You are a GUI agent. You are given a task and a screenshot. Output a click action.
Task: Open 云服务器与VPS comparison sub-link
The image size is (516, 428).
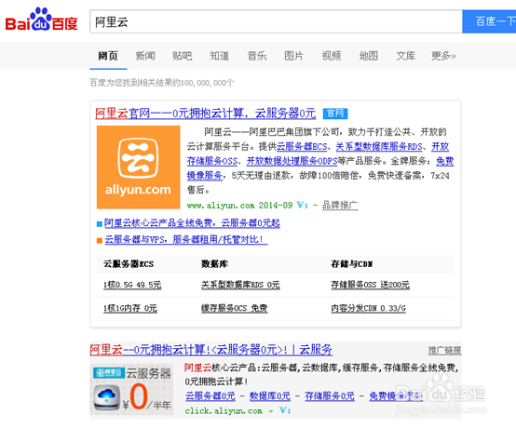click(x=186, y=239)
